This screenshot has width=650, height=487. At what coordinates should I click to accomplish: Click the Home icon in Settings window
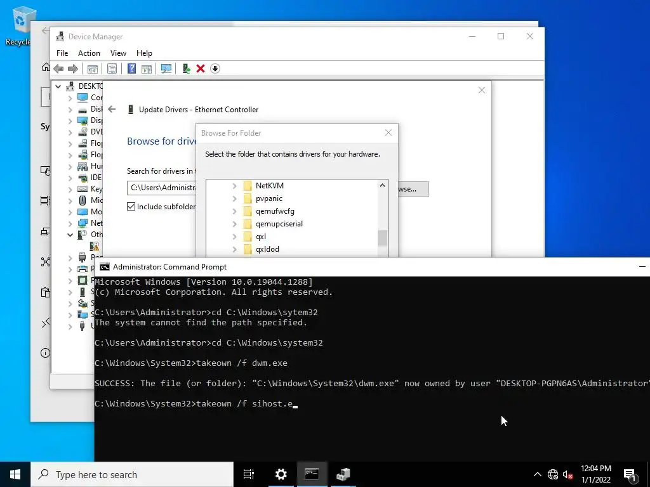tap(46, 67)
